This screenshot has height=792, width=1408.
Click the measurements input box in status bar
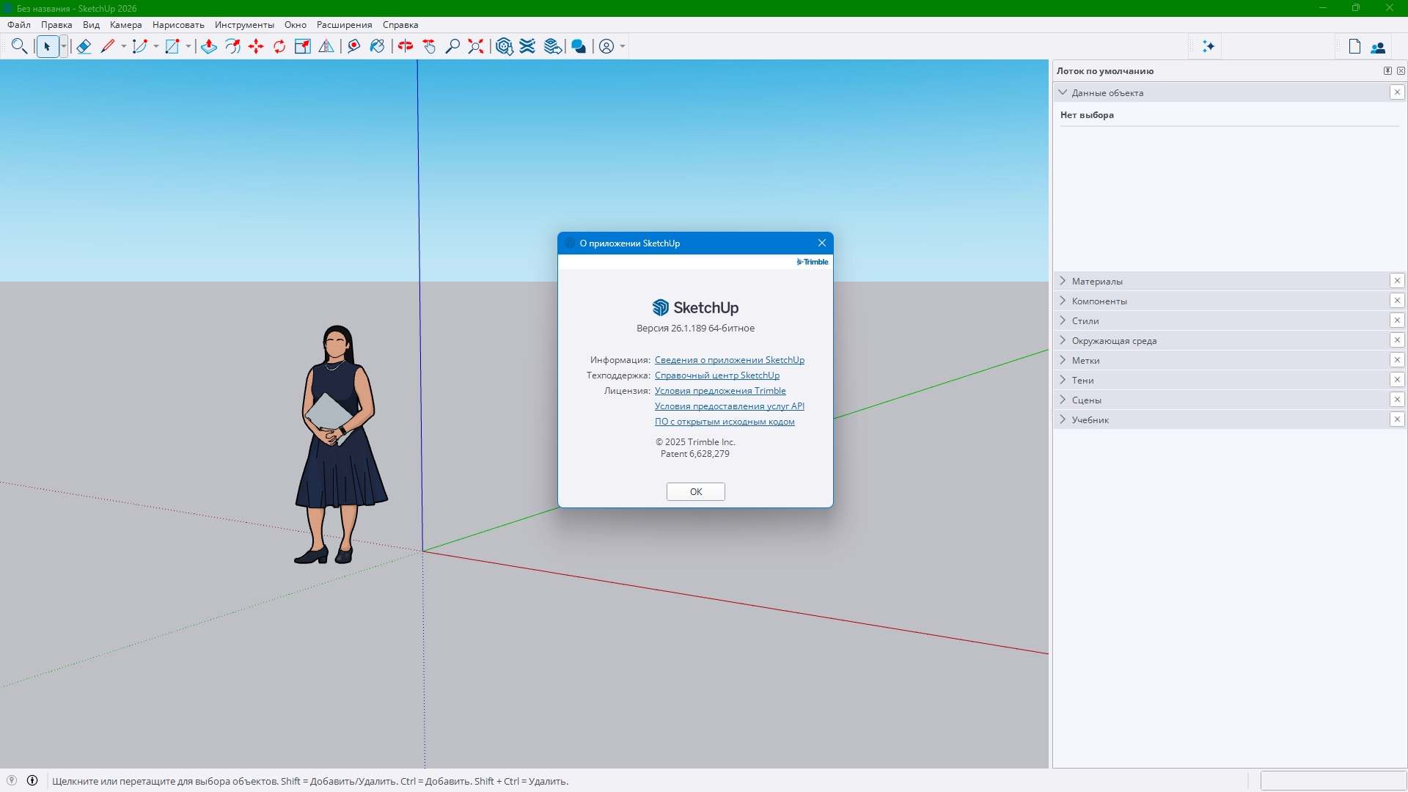point(1332,780)
